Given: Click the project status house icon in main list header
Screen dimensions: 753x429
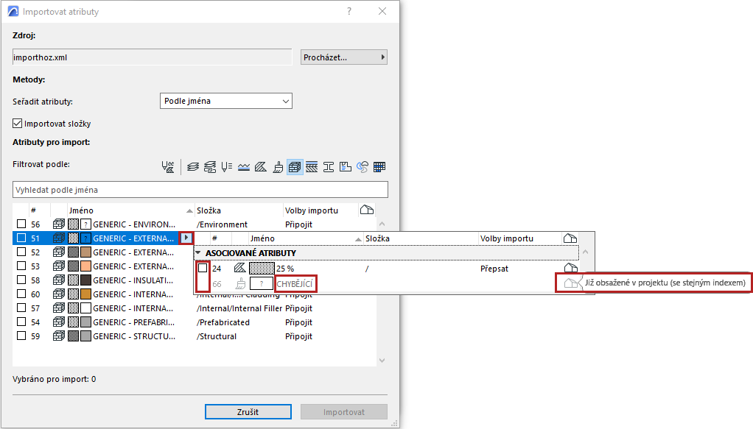Looking at the screenshot, I should click(366, 210).
